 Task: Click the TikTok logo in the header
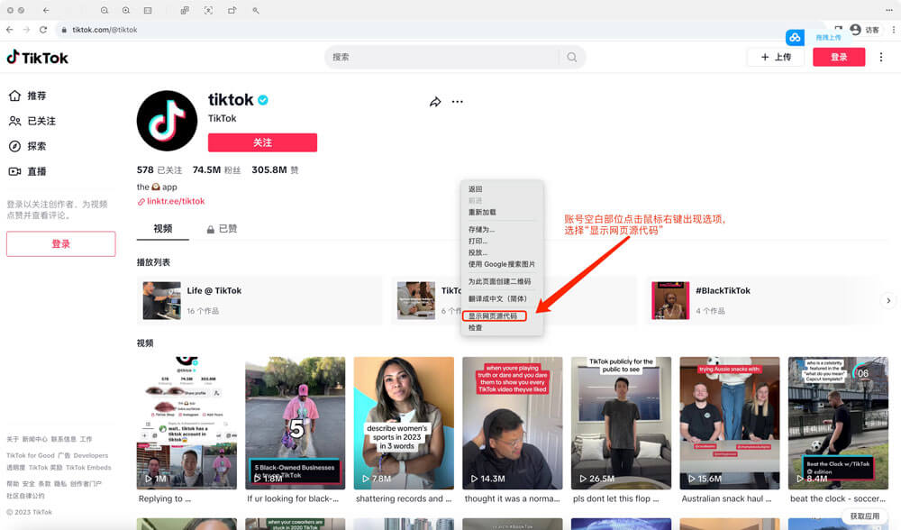click(x=37, y=58)
